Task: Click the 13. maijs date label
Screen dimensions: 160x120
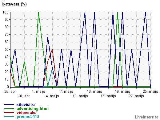Action: 94,92
